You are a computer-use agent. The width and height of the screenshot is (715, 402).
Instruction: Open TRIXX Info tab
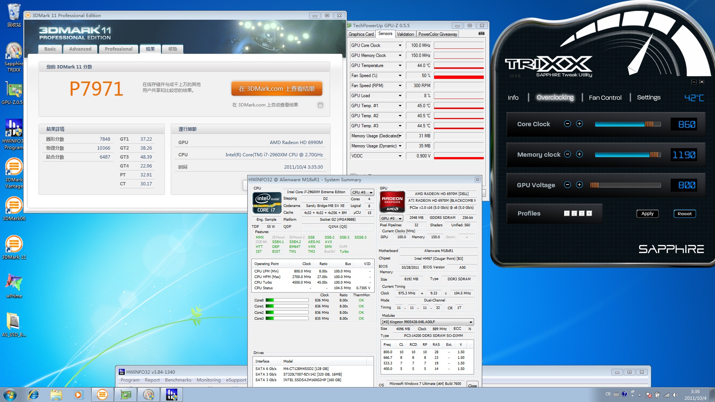pyautogui.click(x=513, y=98)
